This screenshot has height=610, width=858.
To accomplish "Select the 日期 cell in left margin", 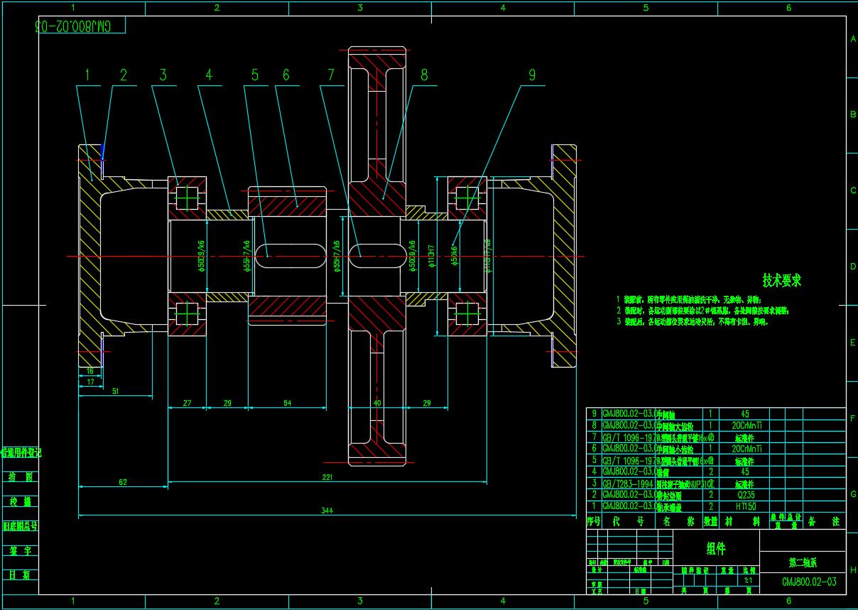I will [21, 574].
